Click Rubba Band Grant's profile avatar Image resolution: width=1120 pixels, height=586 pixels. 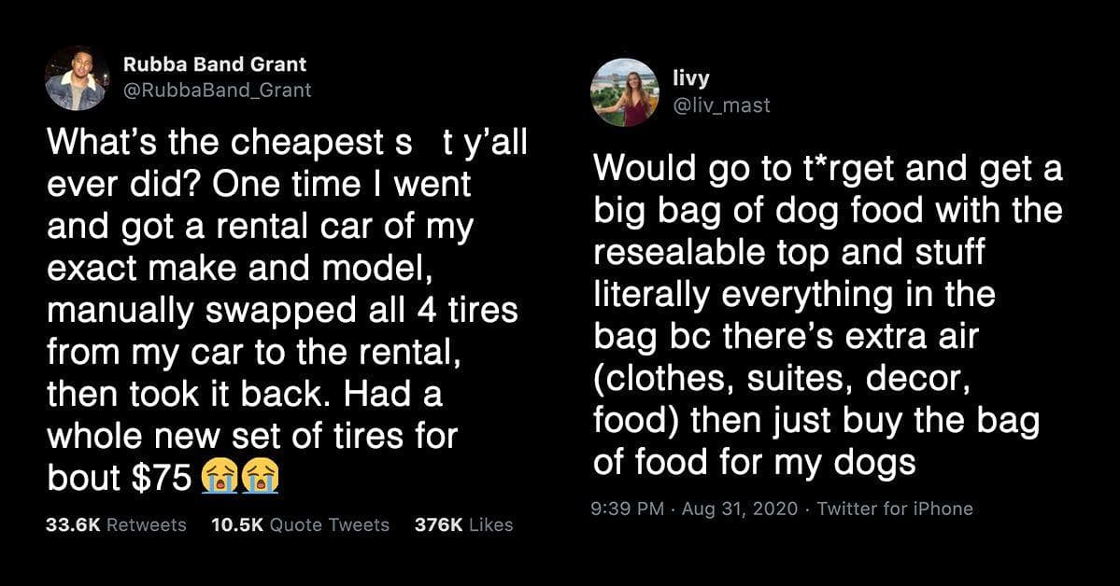click(x=76, y=78)
